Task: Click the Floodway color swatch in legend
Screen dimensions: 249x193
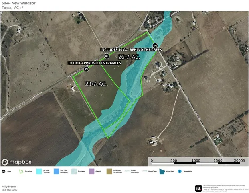Action: pos(74,172)
